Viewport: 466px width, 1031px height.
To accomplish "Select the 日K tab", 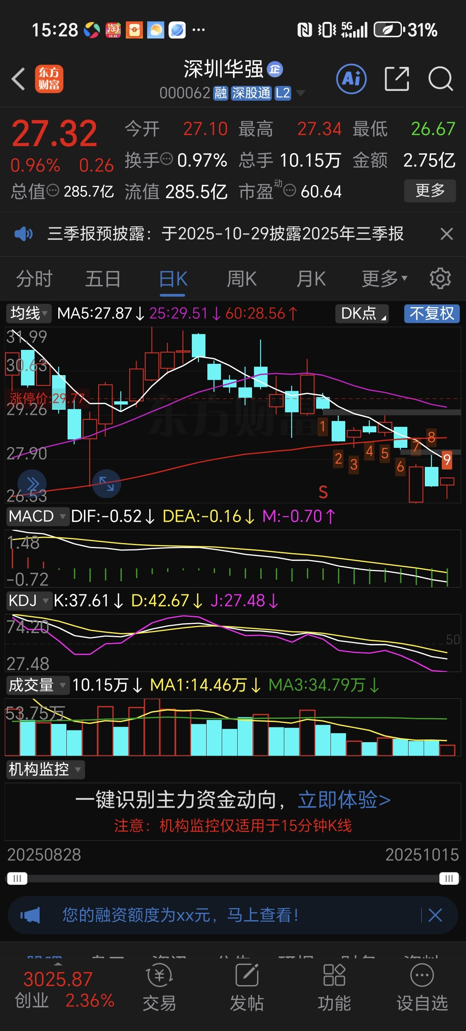I will point(173,279).
